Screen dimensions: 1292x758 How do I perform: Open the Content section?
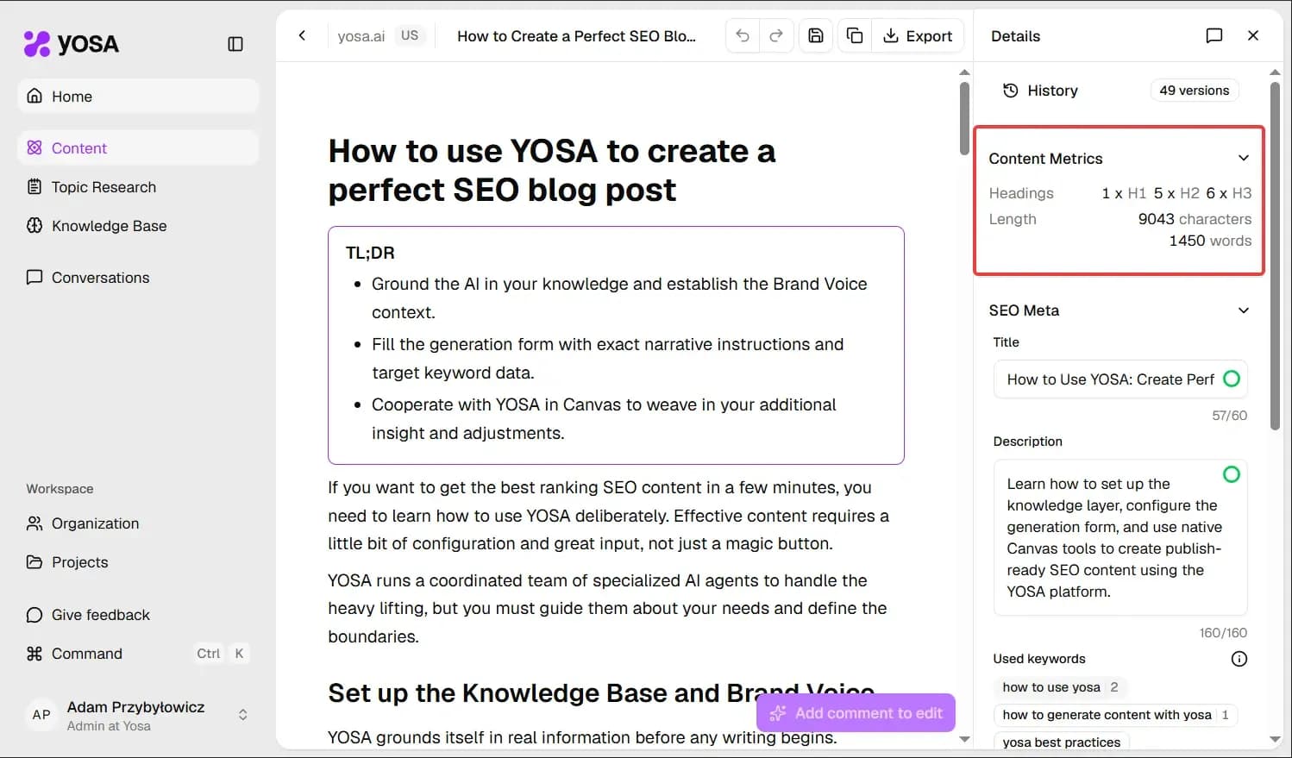tap(138, 148)
